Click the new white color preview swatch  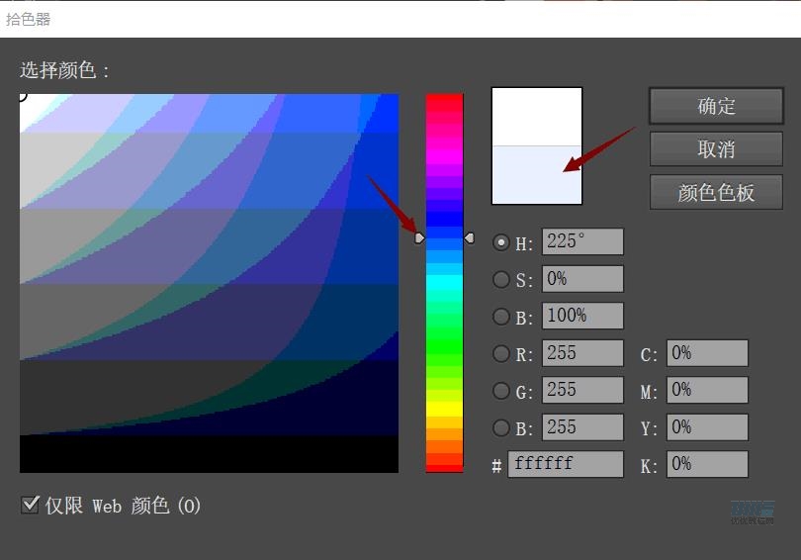pos(537,117)
